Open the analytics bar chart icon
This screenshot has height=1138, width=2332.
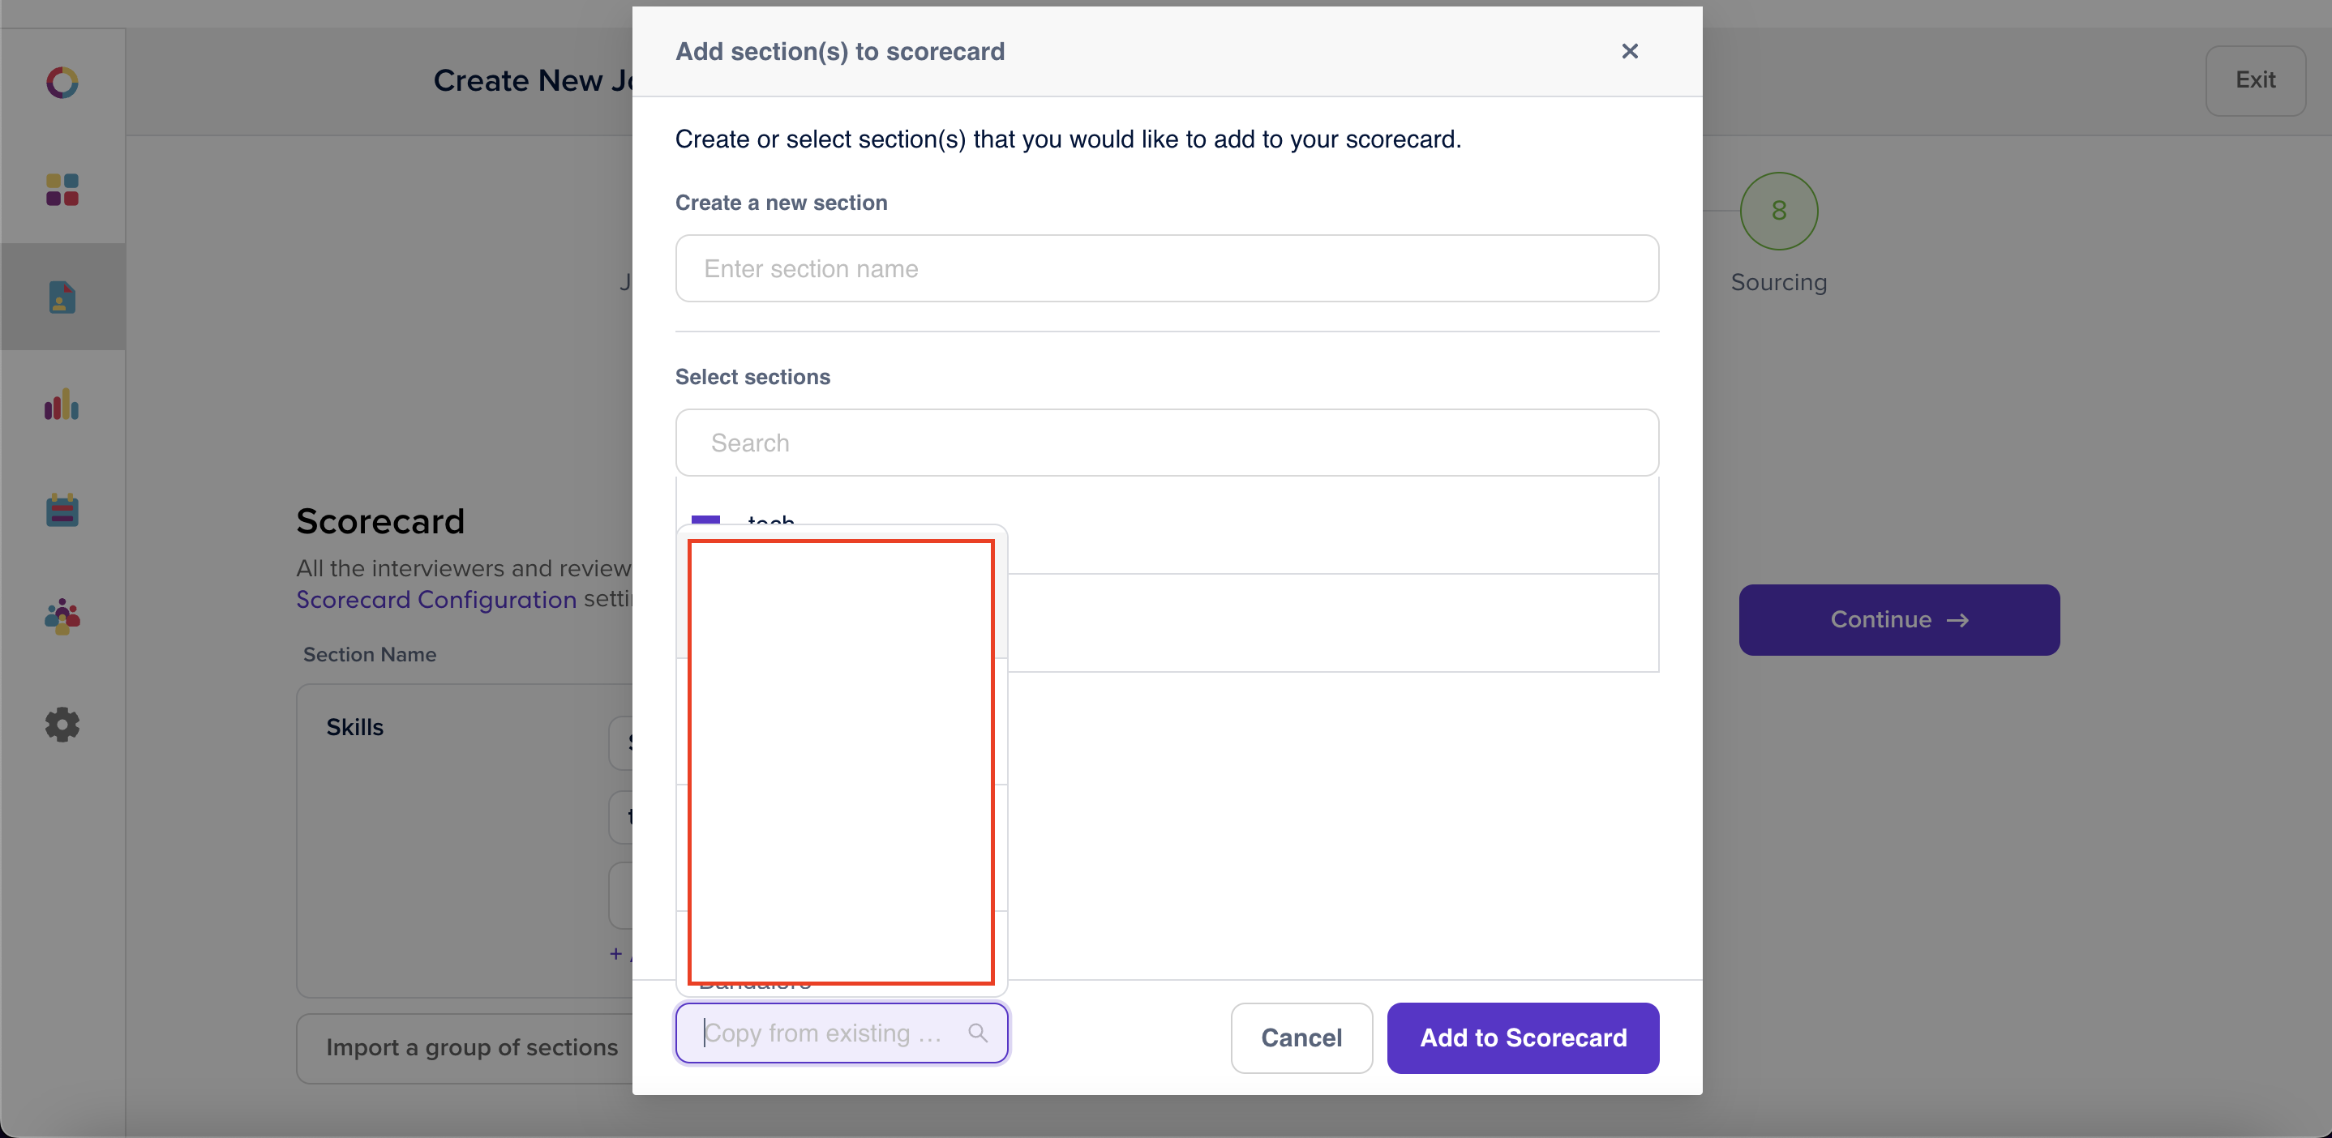click(62, 404)
